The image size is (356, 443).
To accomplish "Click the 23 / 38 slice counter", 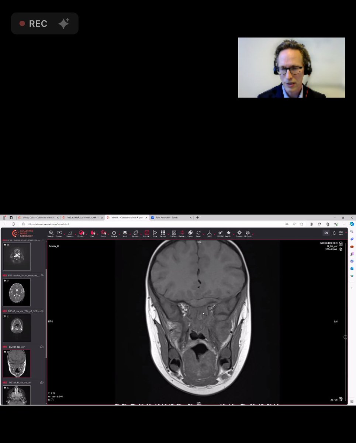I will [x=334, y=400].
